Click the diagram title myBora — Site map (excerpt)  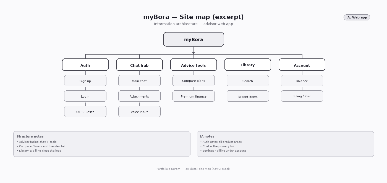pos(193,17)
